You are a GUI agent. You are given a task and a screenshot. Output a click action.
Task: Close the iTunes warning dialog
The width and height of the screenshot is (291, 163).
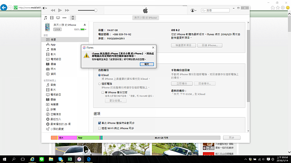[x=153, y=47]
